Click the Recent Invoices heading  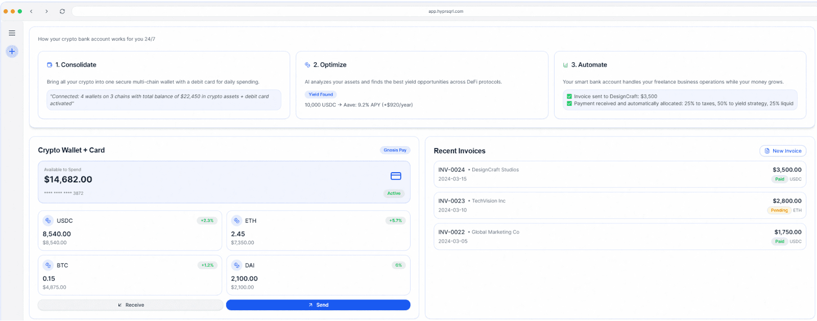(460, 151)
